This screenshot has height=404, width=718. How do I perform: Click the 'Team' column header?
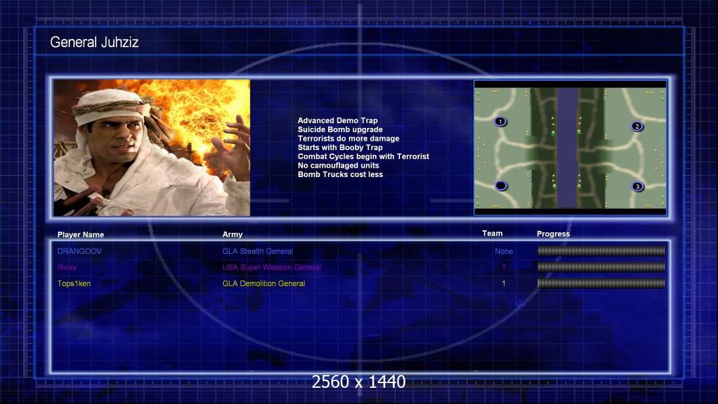492,234
